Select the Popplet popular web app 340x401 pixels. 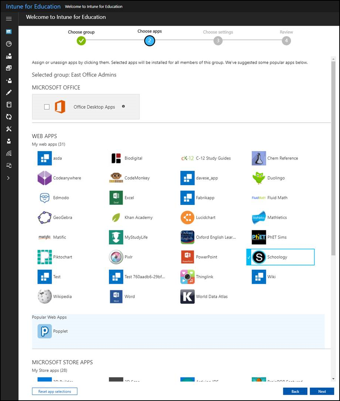pyautogui.click(x=53, y=331)
